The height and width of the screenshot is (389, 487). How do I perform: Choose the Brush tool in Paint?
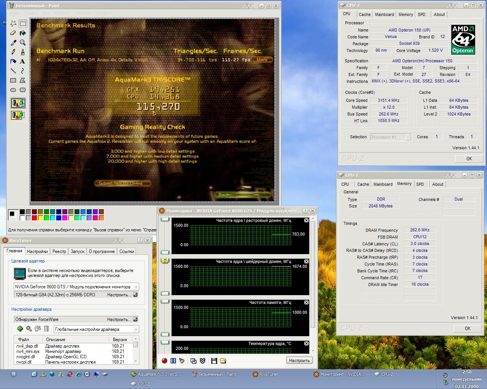23,52
